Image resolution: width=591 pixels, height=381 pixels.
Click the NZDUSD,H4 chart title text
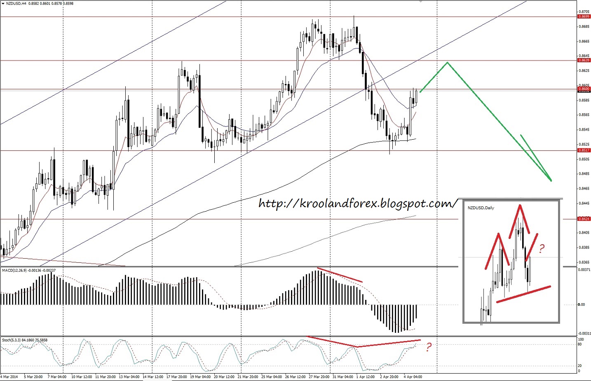click(16, 3)
